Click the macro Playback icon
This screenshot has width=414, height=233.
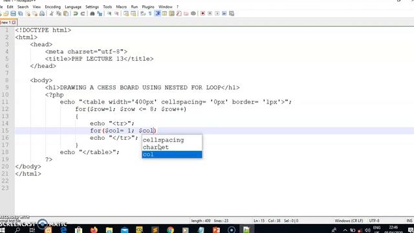[217, 14]
